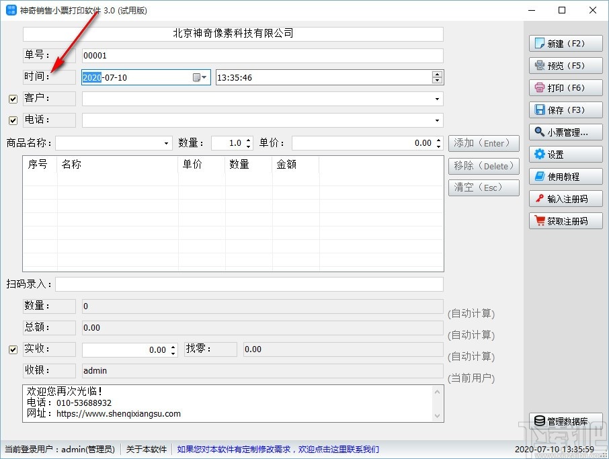Open the 使用教程 tutorial button
This screenshot has width=609, height=459.
tap(565, 176)
